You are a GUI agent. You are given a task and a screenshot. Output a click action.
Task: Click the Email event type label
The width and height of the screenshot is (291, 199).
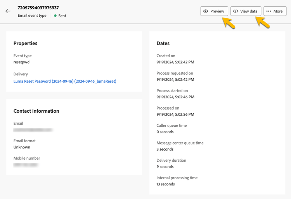pyautogui.click(x=32, y=16)
